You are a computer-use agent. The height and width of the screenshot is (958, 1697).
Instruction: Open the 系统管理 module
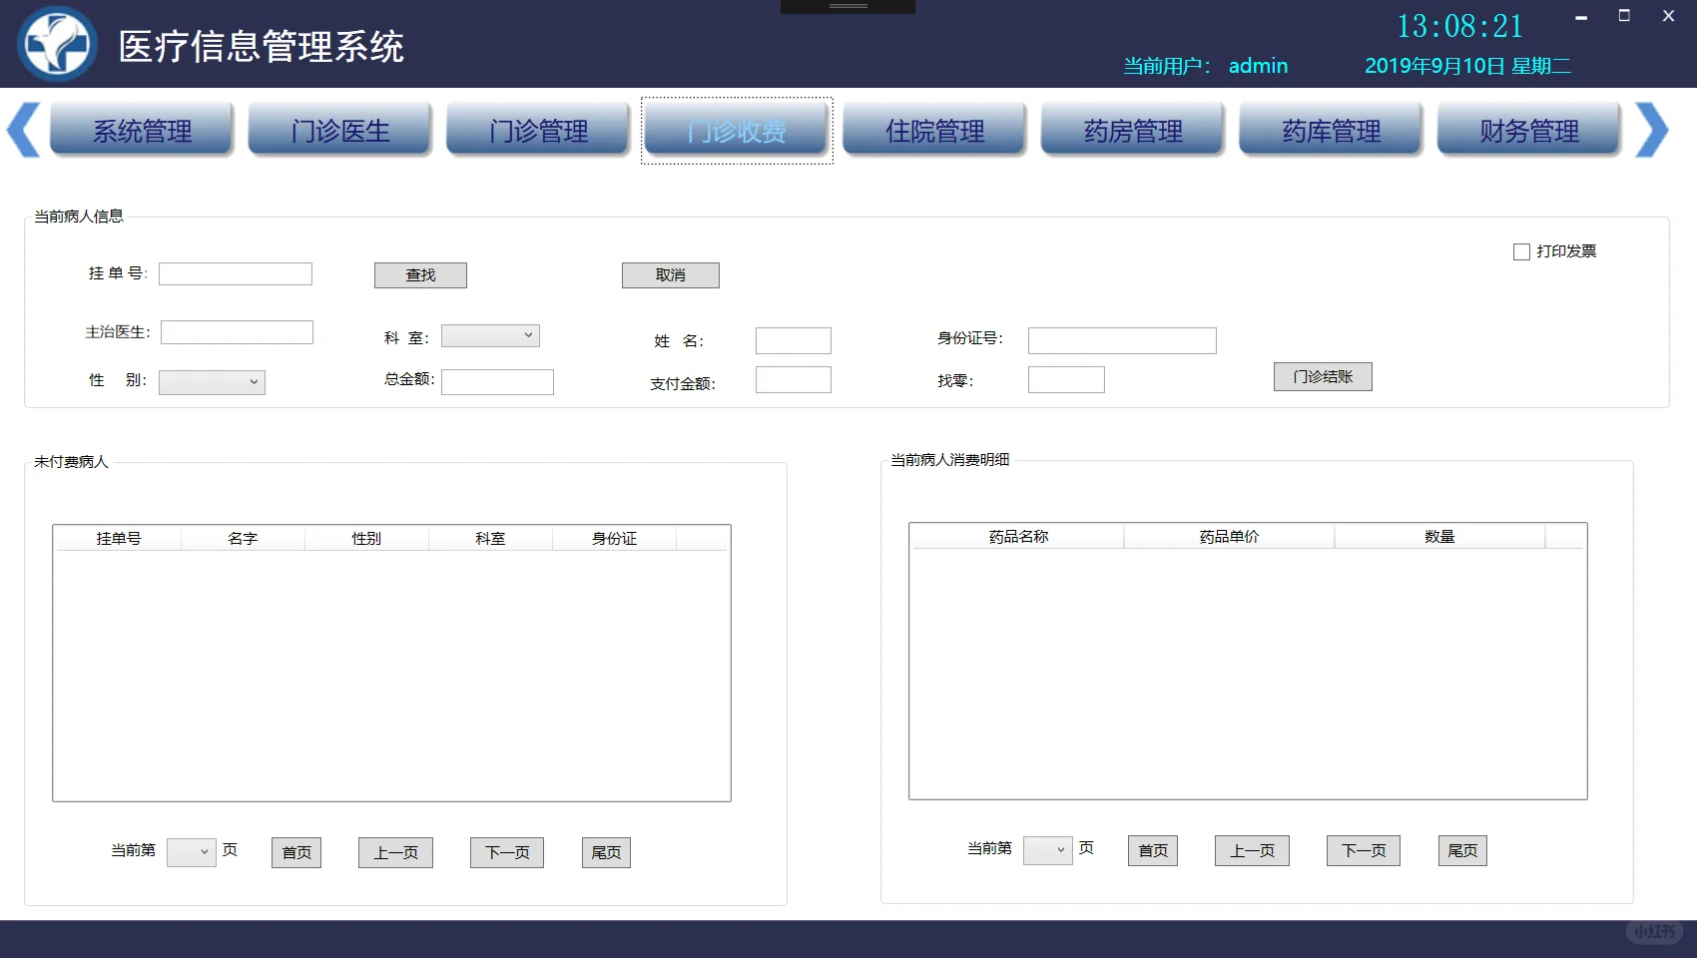click(141, 130)
